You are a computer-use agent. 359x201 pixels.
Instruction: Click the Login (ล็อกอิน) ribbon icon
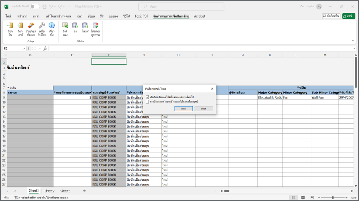pyautogui.click(x=10, y=26)
